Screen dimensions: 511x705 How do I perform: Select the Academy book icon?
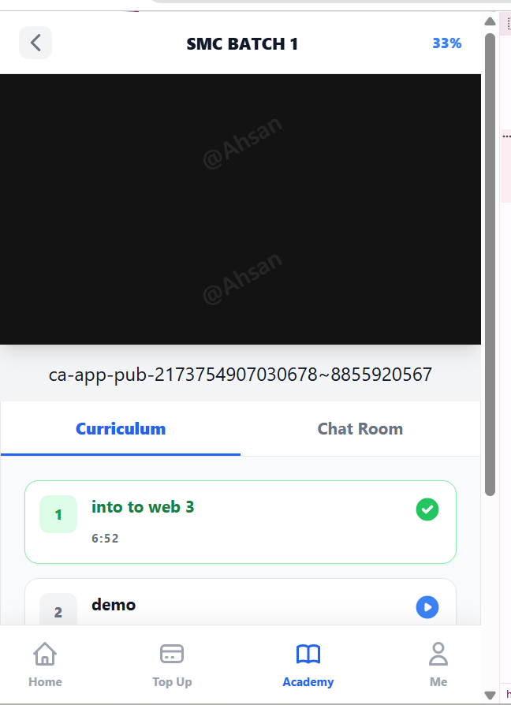coord(308,654)
